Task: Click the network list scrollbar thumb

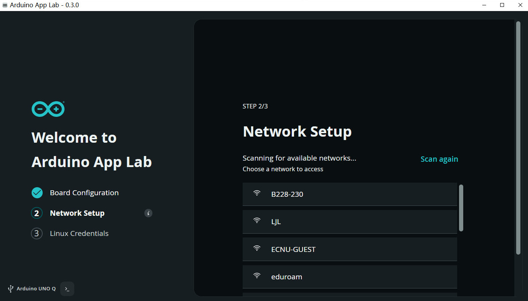Action: [x=461, y=208]
